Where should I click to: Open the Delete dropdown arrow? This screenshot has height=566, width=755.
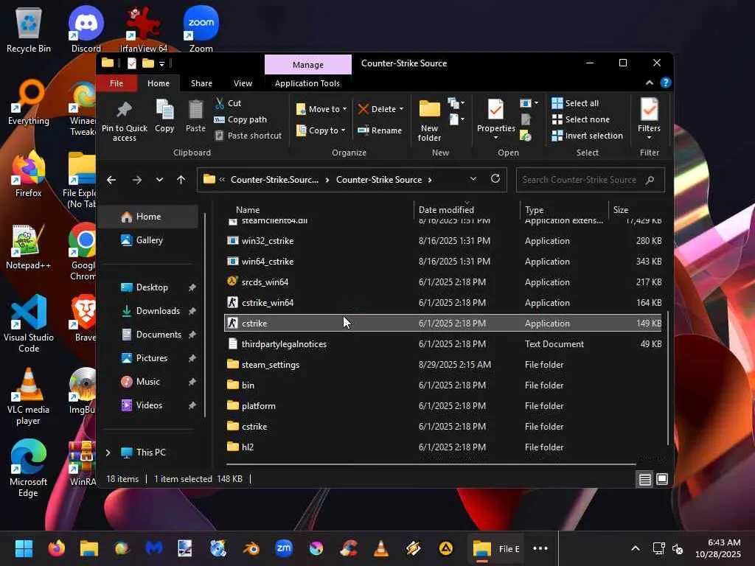coord(402,109)
